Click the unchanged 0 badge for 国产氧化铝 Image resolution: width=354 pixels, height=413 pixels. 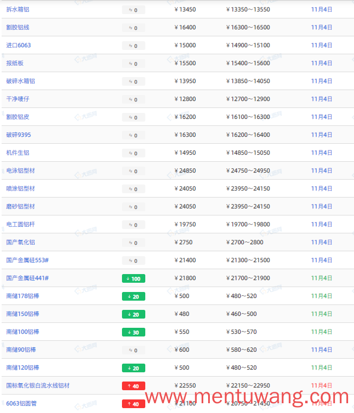point(133,243)
